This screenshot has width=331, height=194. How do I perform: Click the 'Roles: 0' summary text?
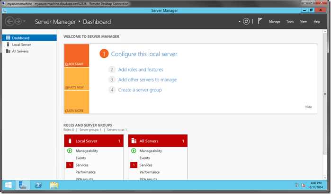coord(69,130)
